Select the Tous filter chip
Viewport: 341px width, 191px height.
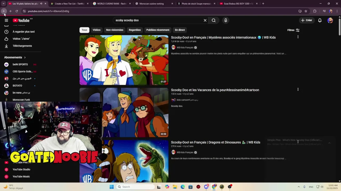point(84,30)
